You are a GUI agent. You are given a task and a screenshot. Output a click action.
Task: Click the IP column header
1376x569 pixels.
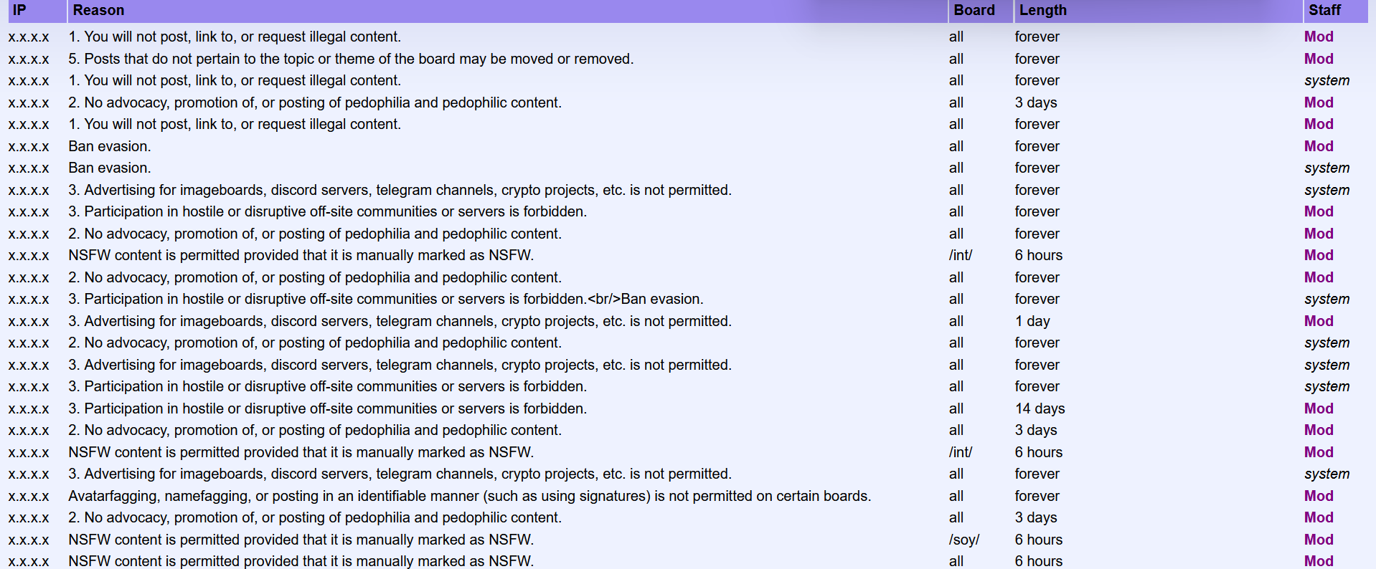[19, 11]
